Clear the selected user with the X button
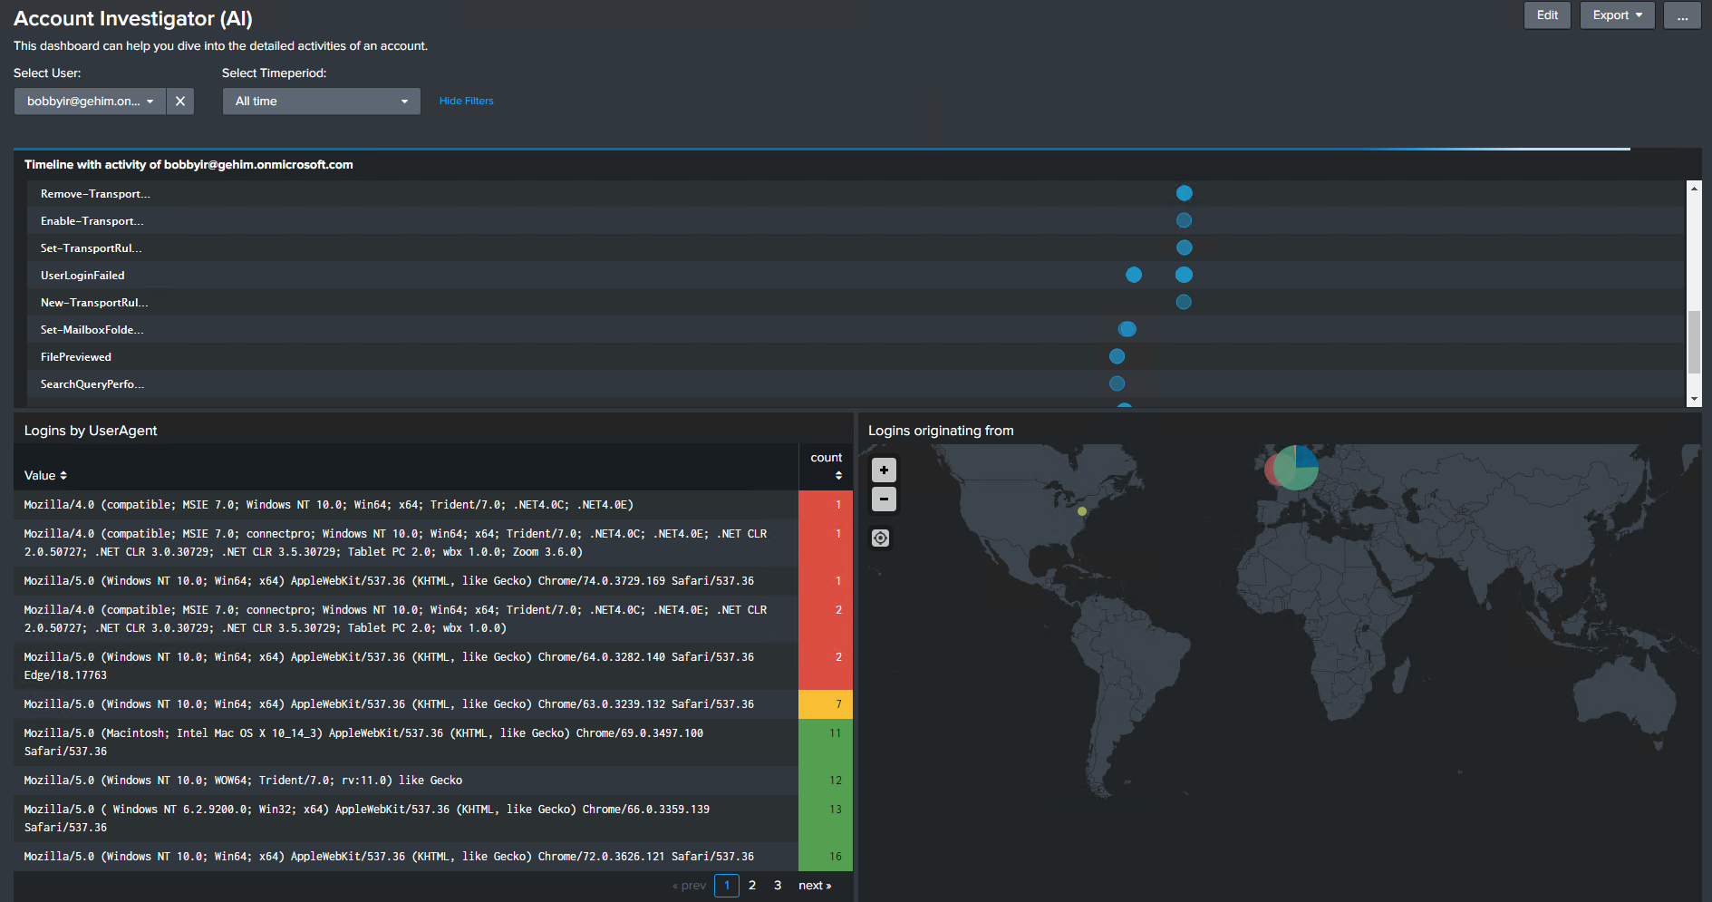The width and height of the screenshot is (1712, 902). 180,102
